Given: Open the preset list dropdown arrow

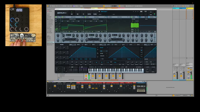Looking at the screenshot, I should point(133,12).
